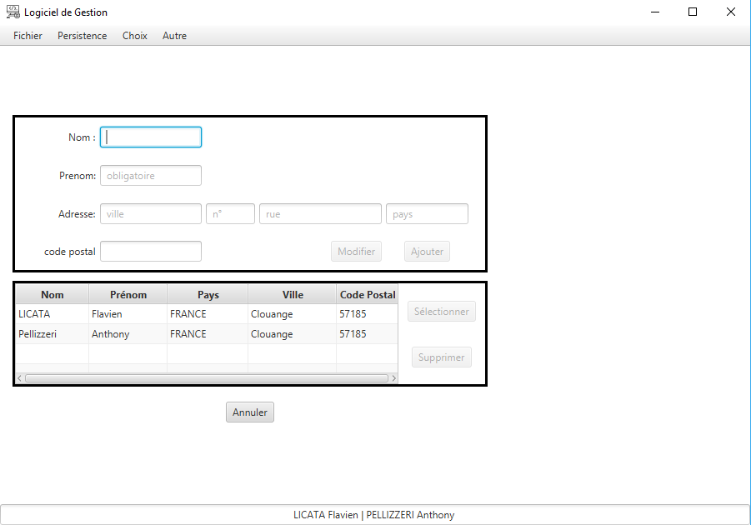The image size is (751, 525).
Task: Click the Logiciel de Gestion app icon
Action: tap(13, 12)
